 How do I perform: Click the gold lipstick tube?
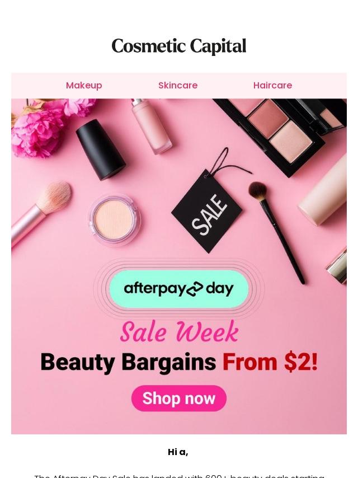[x=337, y=265]
